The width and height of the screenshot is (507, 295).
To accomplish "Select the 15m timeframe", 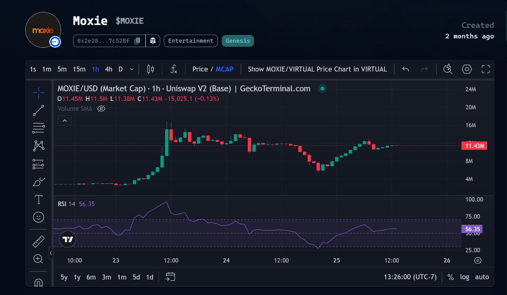I will point(79,69).
